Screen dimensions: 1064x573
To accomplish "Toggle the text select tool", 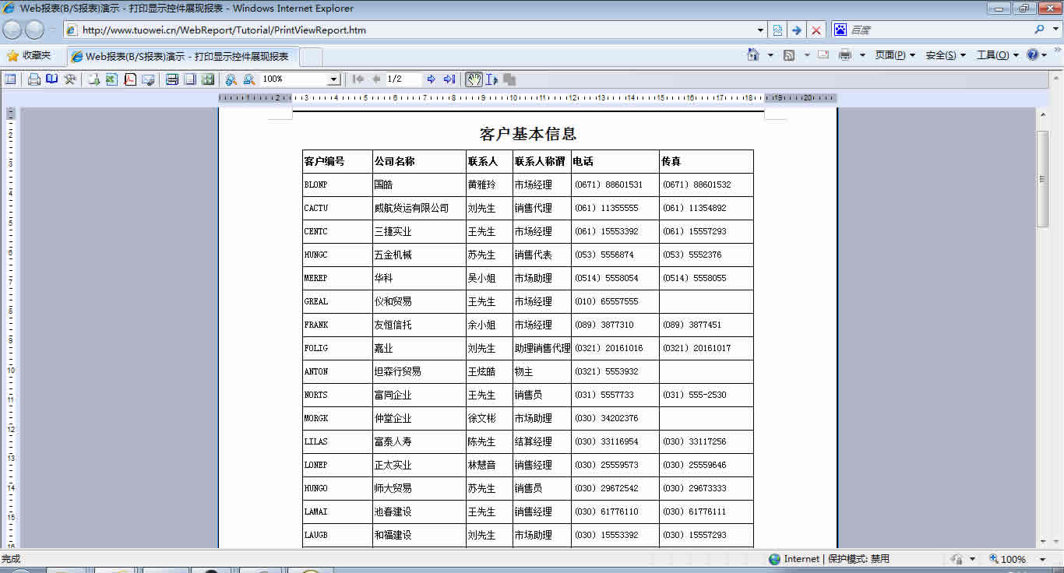I will (491, 79).
